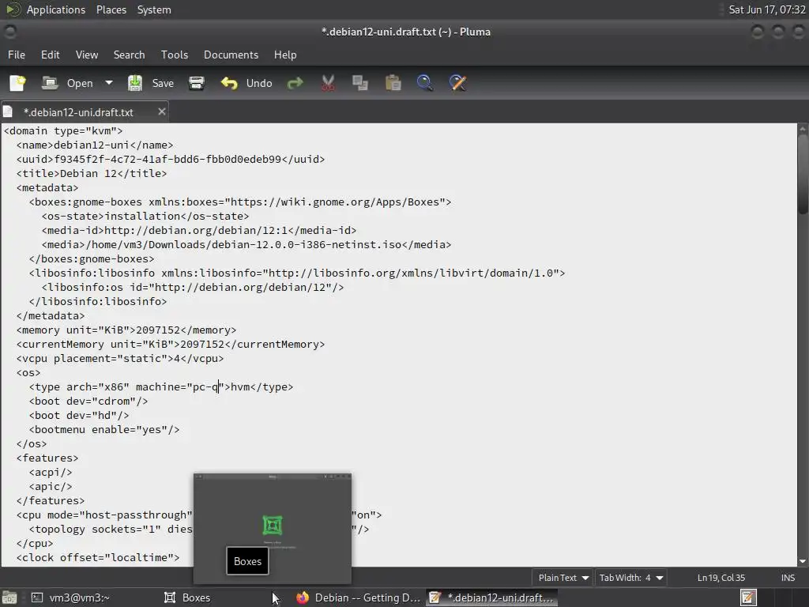Image resolution: width=809 pixels, height=607 pixels.
Task: Open the Tools menu
Action: (175, 55)
